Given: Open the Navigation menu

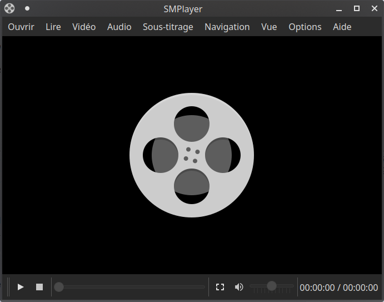Looking at the screenshot, I should pyautogui.click(x=227, y=27).
